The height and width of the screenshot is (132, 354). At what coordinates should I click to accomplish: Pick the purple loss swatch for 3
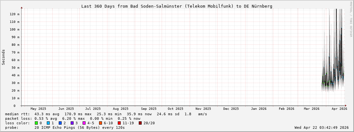(x=72, y=123)
